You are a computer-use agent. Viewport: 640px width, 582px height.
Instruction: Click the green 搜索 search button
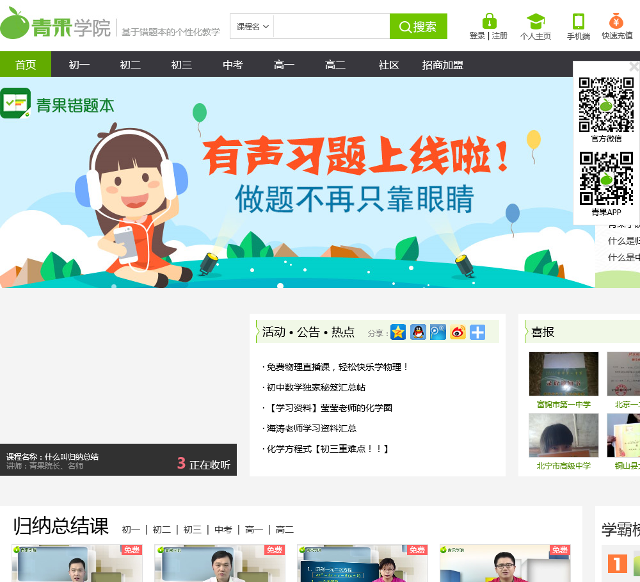coord(419,26)
